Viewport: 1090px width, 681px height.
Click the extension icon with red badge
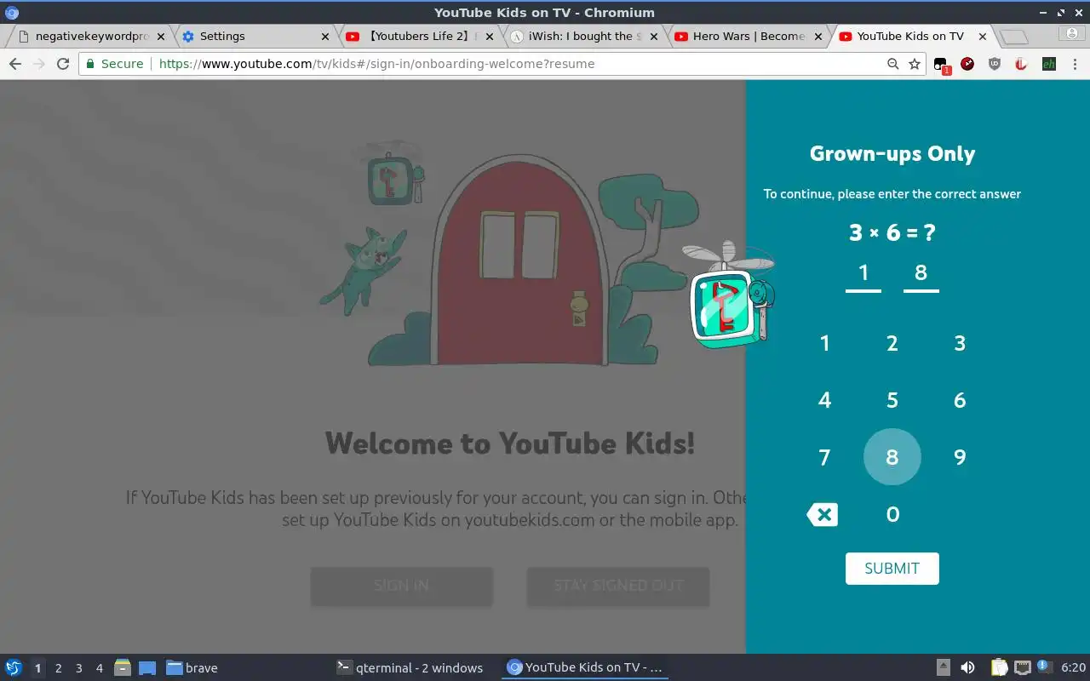941,65
